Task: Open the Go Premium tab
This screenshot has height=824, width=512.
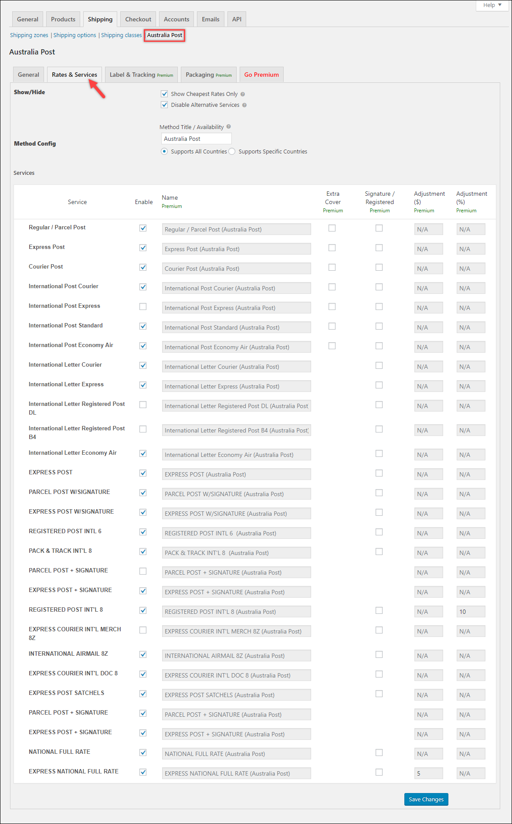Action: pos(261,75)
